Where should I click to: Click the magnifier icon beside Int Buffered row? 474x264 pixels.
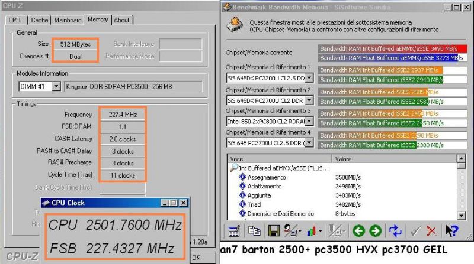click(x=233, y=168)
